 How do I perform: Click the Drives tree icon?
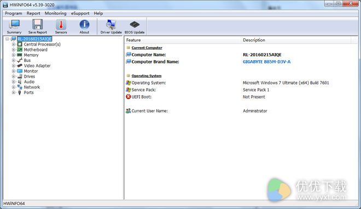tap(20, 77)
